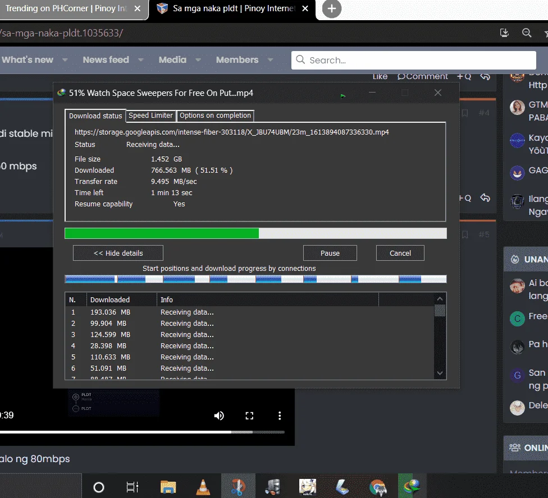This screenshot has width=548, height=498.
Task: Minimize the download dialog window
Action: point(372,93)
